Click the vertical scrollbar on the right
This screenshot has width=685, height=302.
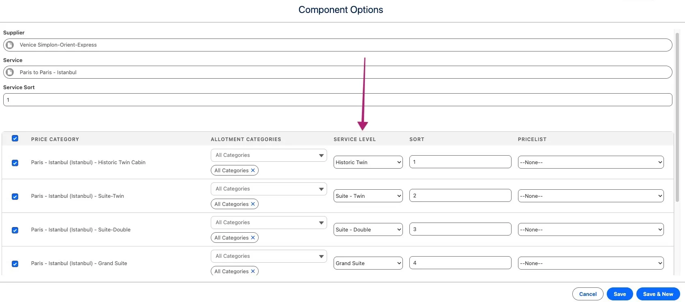pos(676,118)
